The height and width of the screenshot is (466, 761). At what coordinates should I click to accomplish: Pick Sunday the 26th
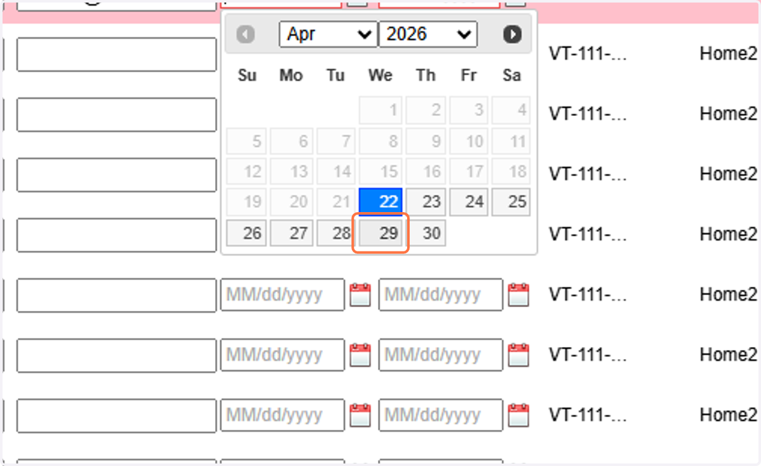coord(247,233)
